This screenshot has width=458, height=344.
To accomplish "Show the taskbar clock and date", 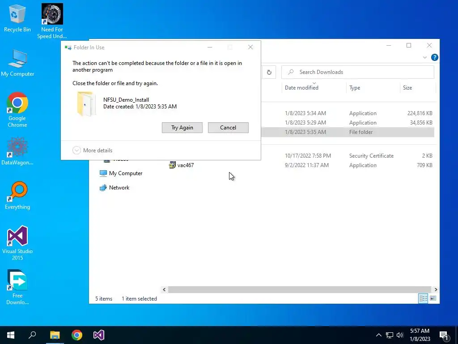I will (420, 335).
